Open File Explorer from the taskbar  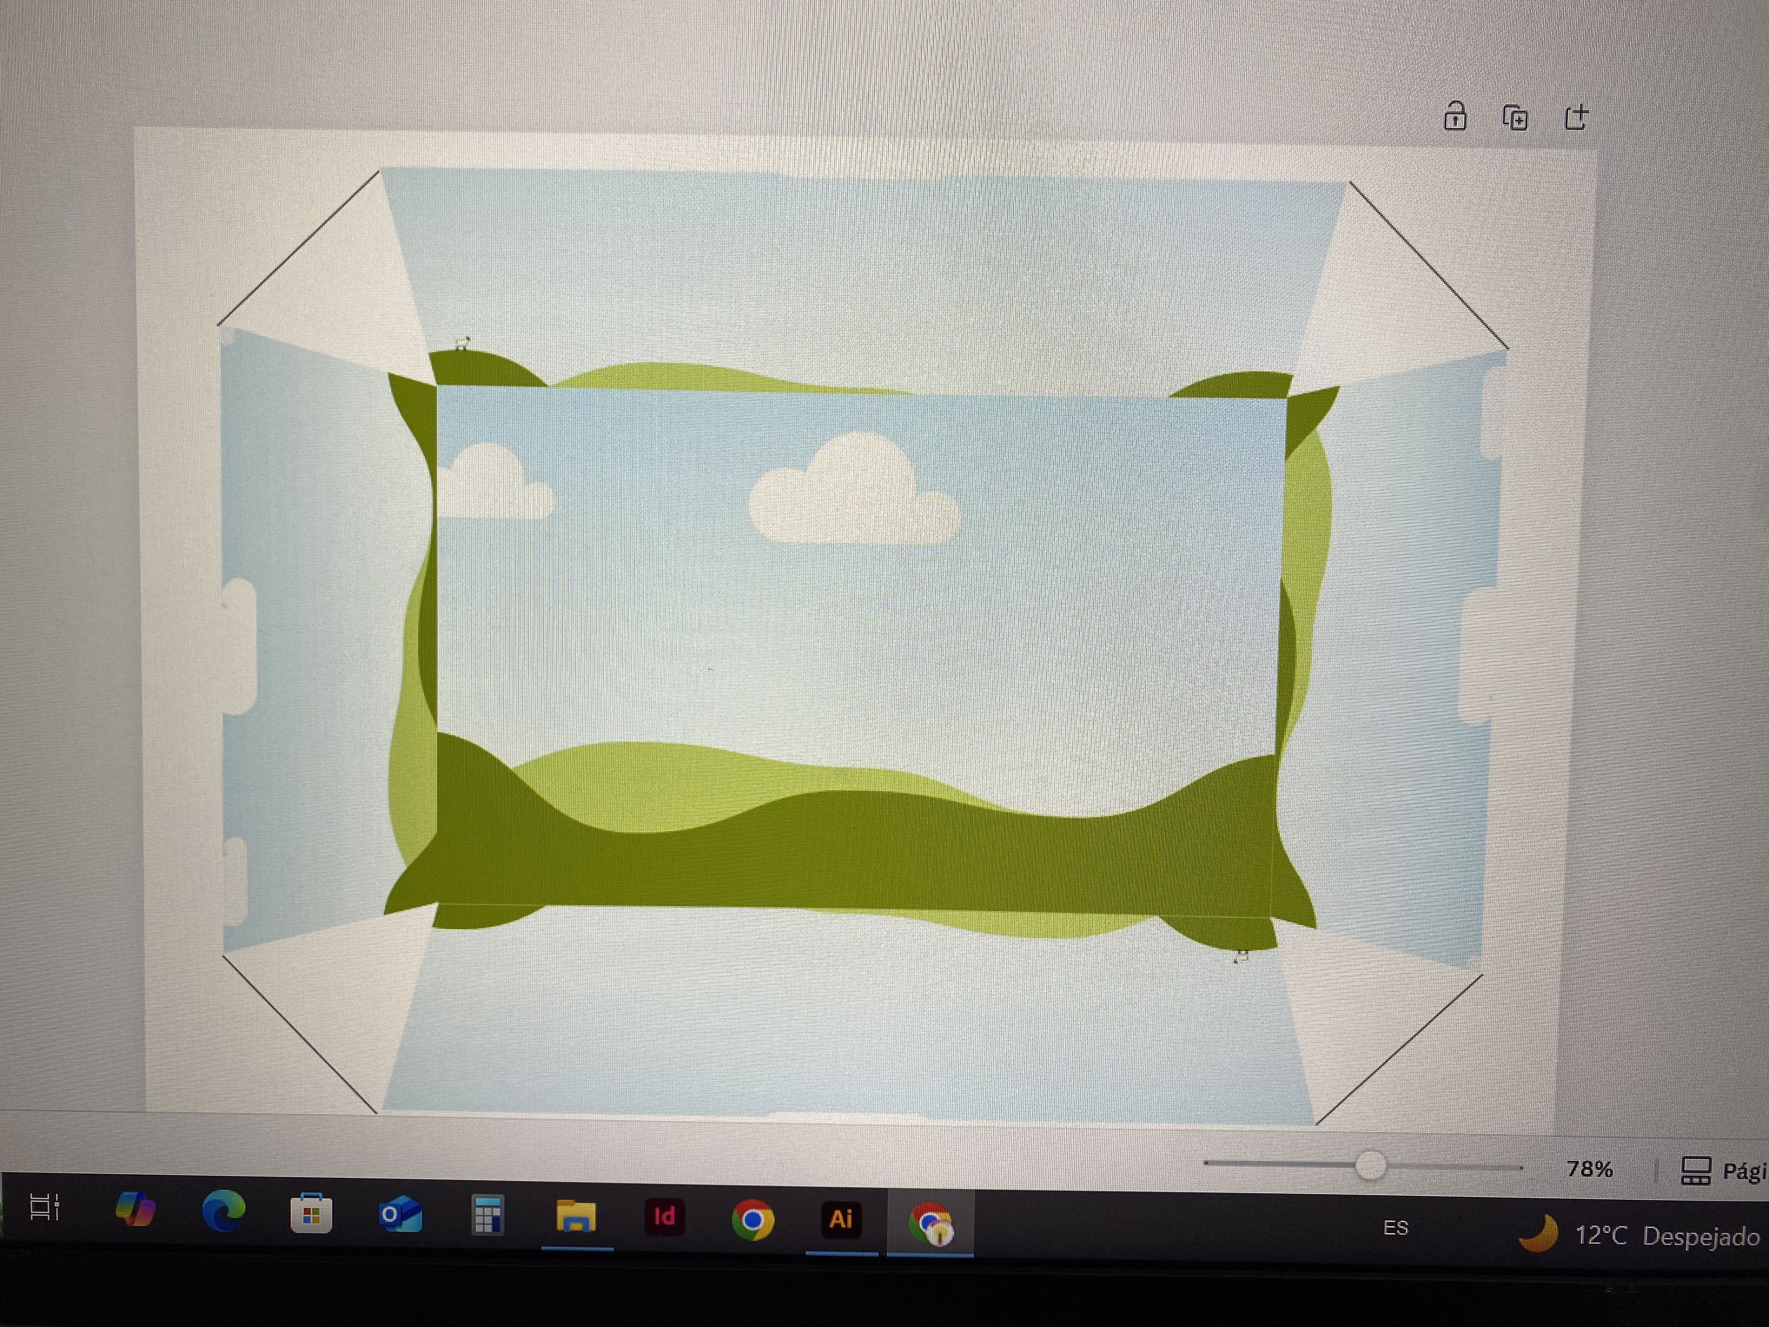coord(576,1216)
